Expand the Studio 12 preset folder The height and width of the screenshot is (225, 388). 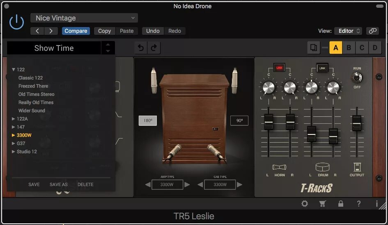(14, 152)
